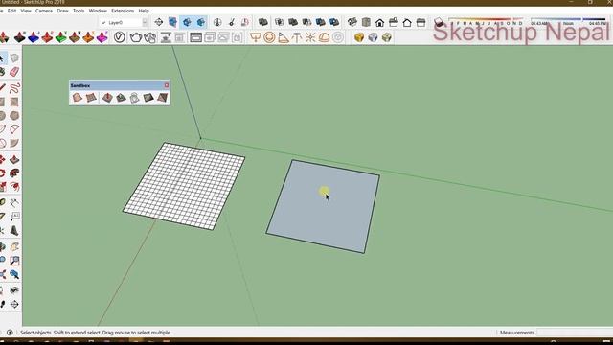Pick the Eraser tool

point(14,72)
